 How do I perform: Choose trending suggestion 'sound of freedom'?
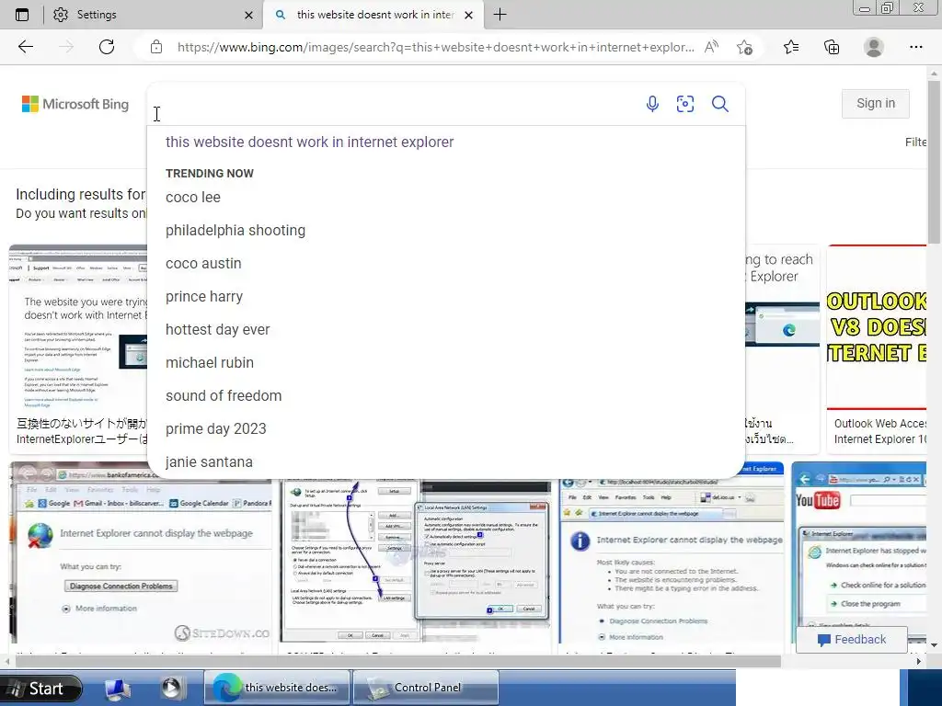click(224, 395)
